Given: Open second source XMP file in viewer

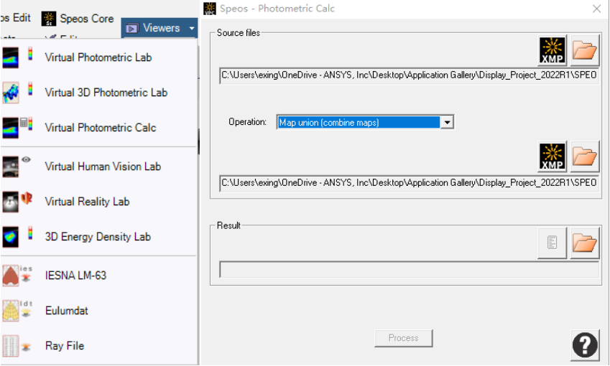Looking at the screenshot, I should click(553, 157).
